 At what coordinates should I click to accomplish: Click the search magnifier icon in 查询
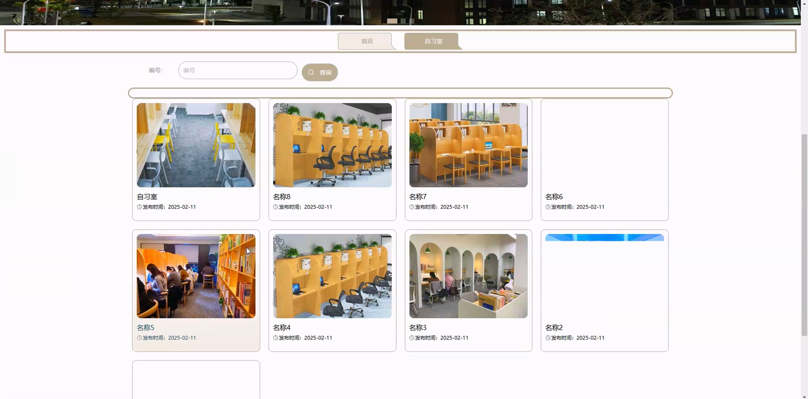point(310,72)
